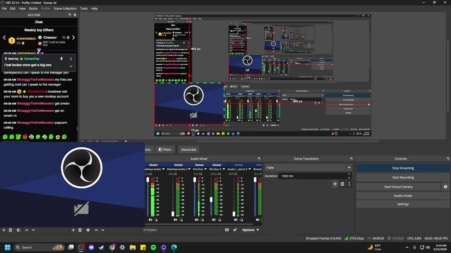This screenshot has width=451, height=253.
Task: Mute Desktop Audio channel
Action: click(x=150, y=220)
